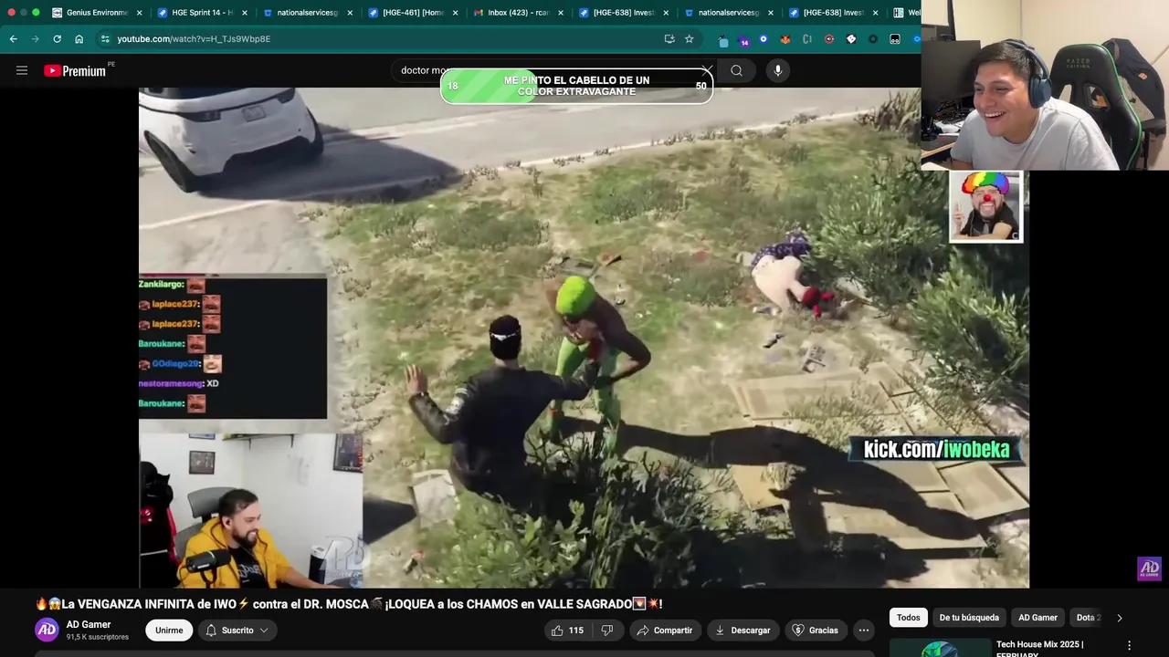This screenshot has height=657, width=1169.
Task: Select Todos filter chip
Action: (909, 618)
